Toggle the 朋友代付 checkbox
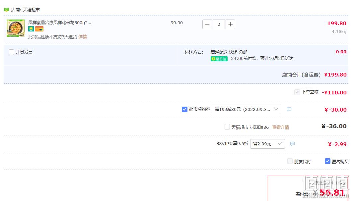This screenshot has height=201, width=352. [290, 161]
